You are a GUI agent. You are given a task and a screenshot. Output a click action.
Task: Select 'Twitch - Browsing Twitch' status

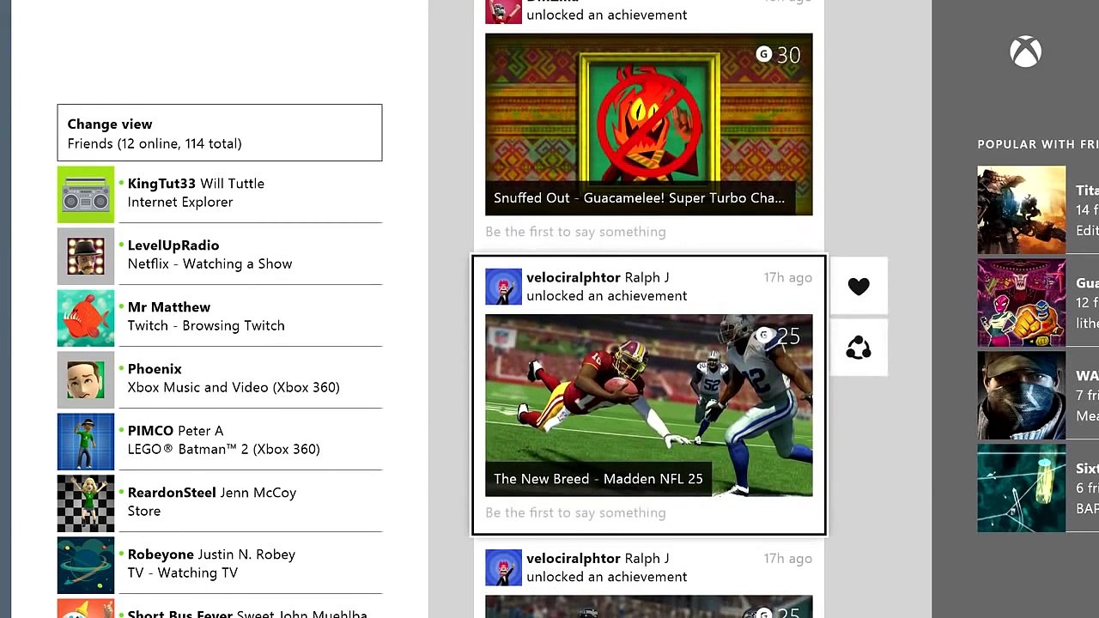[206, 326]
